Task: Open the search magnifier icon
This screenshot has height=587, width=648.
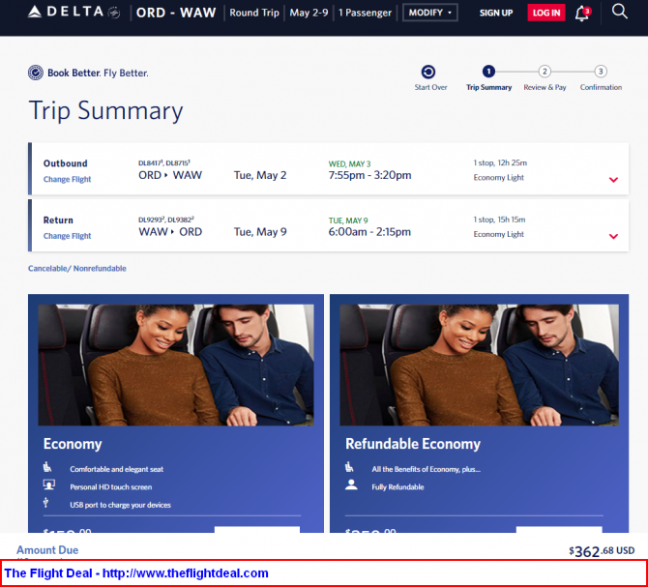Action: [619, 12]
